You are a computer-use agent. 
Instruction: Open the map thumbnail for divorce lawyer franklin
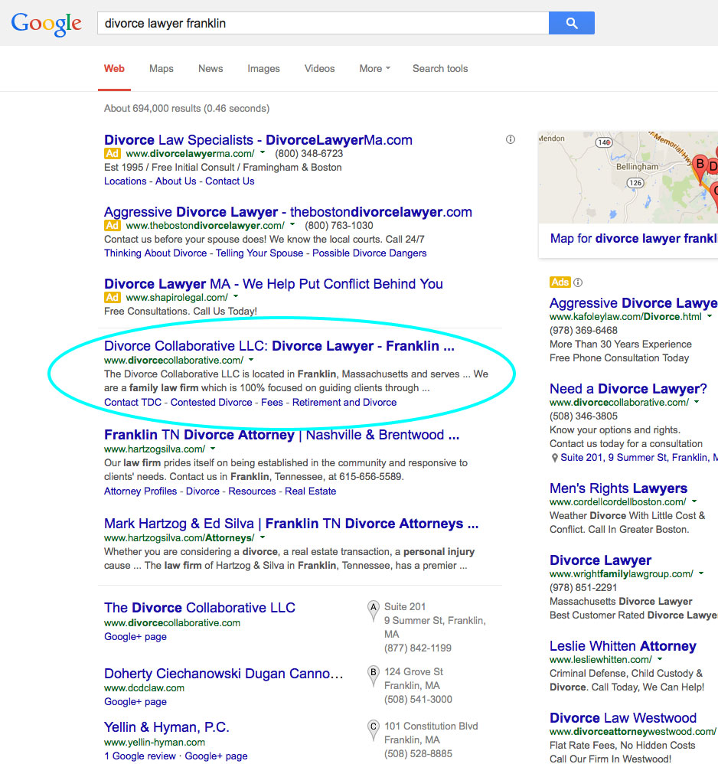pyautogui.click(x=628, y=177)
